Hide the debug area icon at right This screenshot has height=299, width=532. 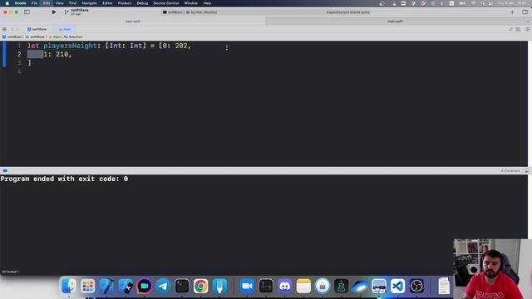tap(526, 170)
